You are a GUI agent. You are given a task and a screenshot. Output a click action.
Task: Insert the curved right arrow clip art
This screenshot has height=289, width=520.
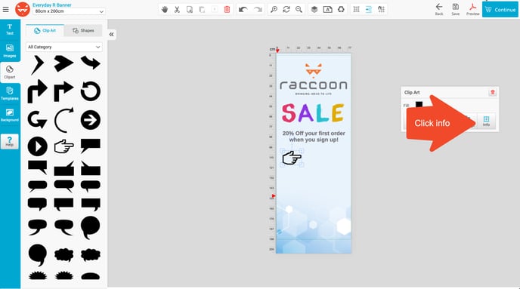(91, 63)
